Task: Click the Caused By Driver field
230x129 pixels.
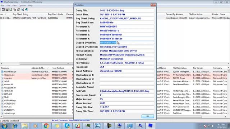Action: [x=127, y=43]
